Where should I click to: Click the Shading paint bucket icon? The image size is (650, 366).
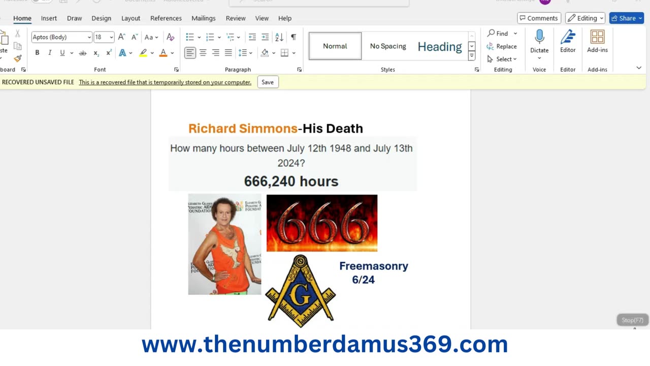pos(265,53)
